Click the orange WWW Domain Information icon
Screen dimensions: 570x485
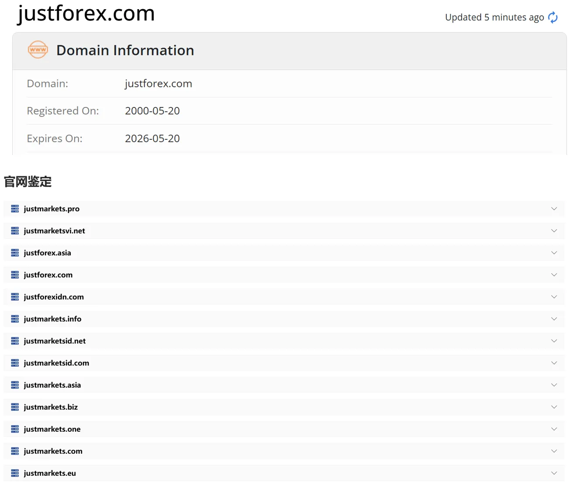pos(38,50)
